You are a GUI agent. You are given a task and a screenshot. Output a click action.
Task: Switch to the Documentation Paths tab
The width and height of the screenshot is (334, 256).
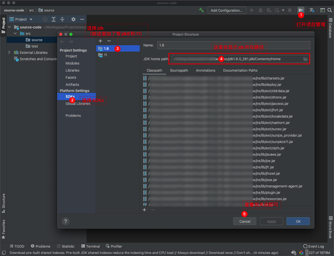(240, 70)
